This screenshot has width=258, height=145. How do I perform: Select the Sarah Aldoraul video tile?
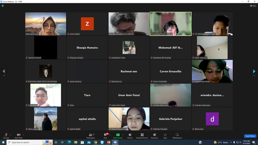(212, 48)
